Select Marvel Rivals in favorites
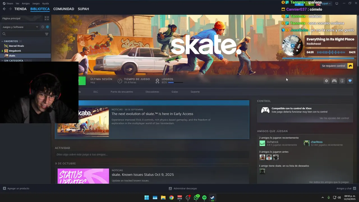 point(16,46)
